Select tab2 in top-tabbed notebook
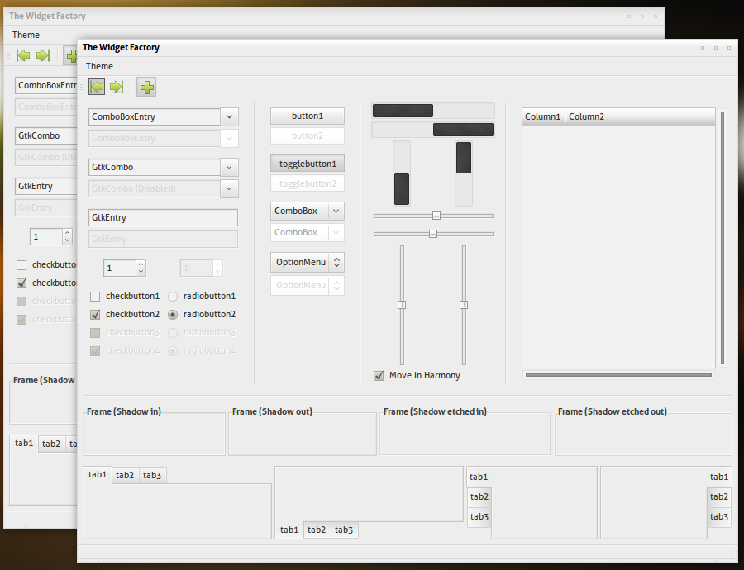This screenshot has height=570, width=744. (x=125, y=476)
